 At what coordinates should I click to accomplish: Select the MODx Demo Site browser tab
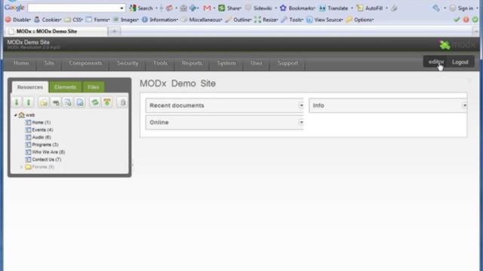point(57,31)
